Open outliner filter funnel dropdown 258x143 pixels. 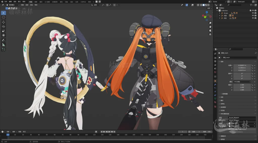click(252, 5)
